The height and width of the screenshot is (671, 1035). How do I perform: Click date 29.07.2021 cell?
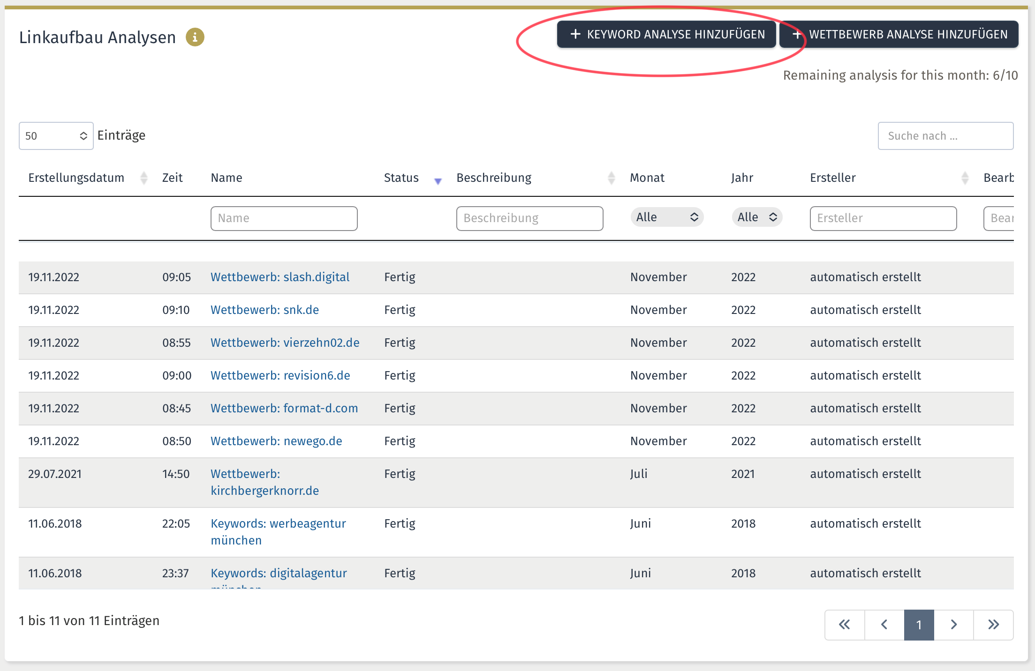tap(55, 474)
